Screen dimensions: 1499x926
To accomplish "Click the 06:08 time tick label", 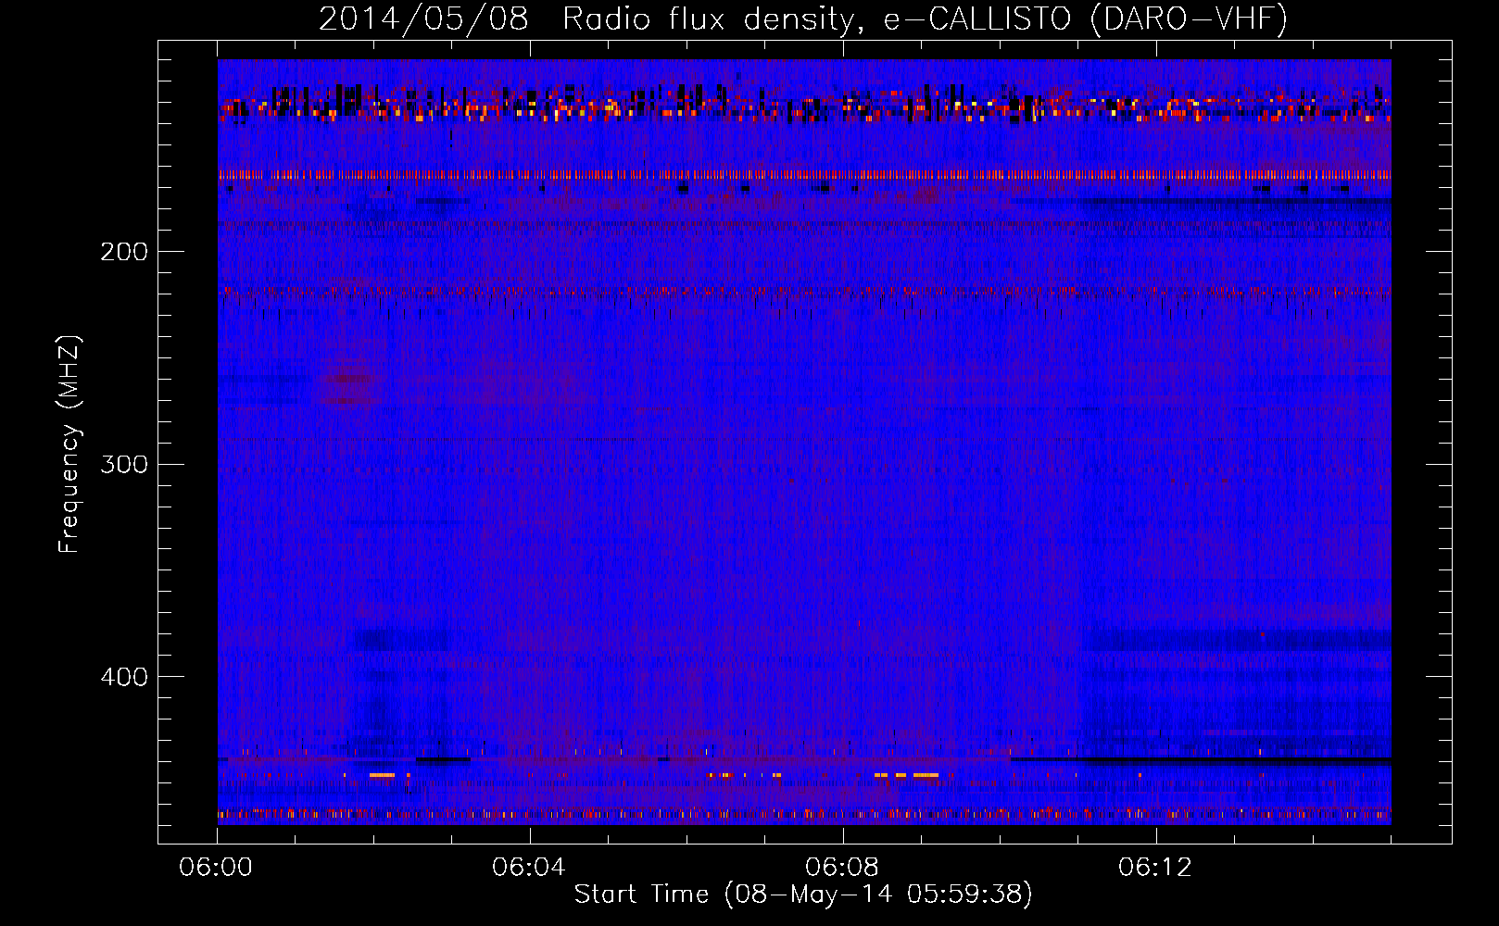I will tap(842, 868).
